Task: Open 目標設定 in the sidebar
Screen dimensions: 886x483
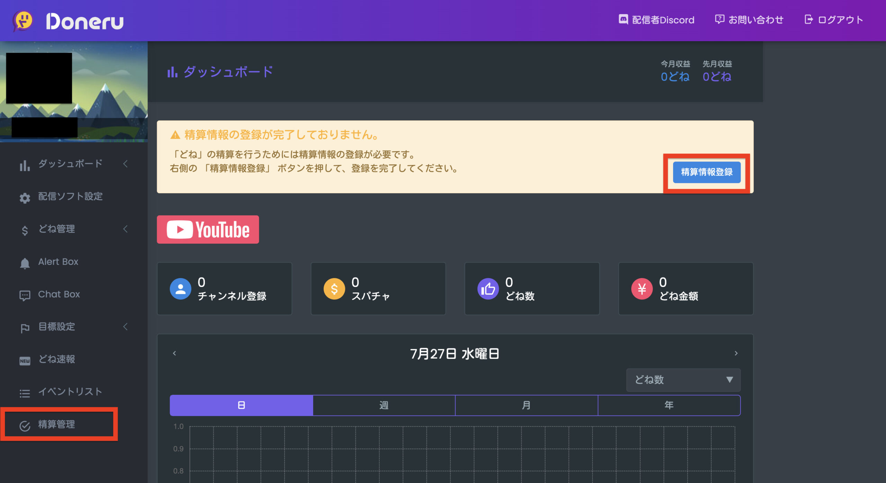Action: [56, 326]
